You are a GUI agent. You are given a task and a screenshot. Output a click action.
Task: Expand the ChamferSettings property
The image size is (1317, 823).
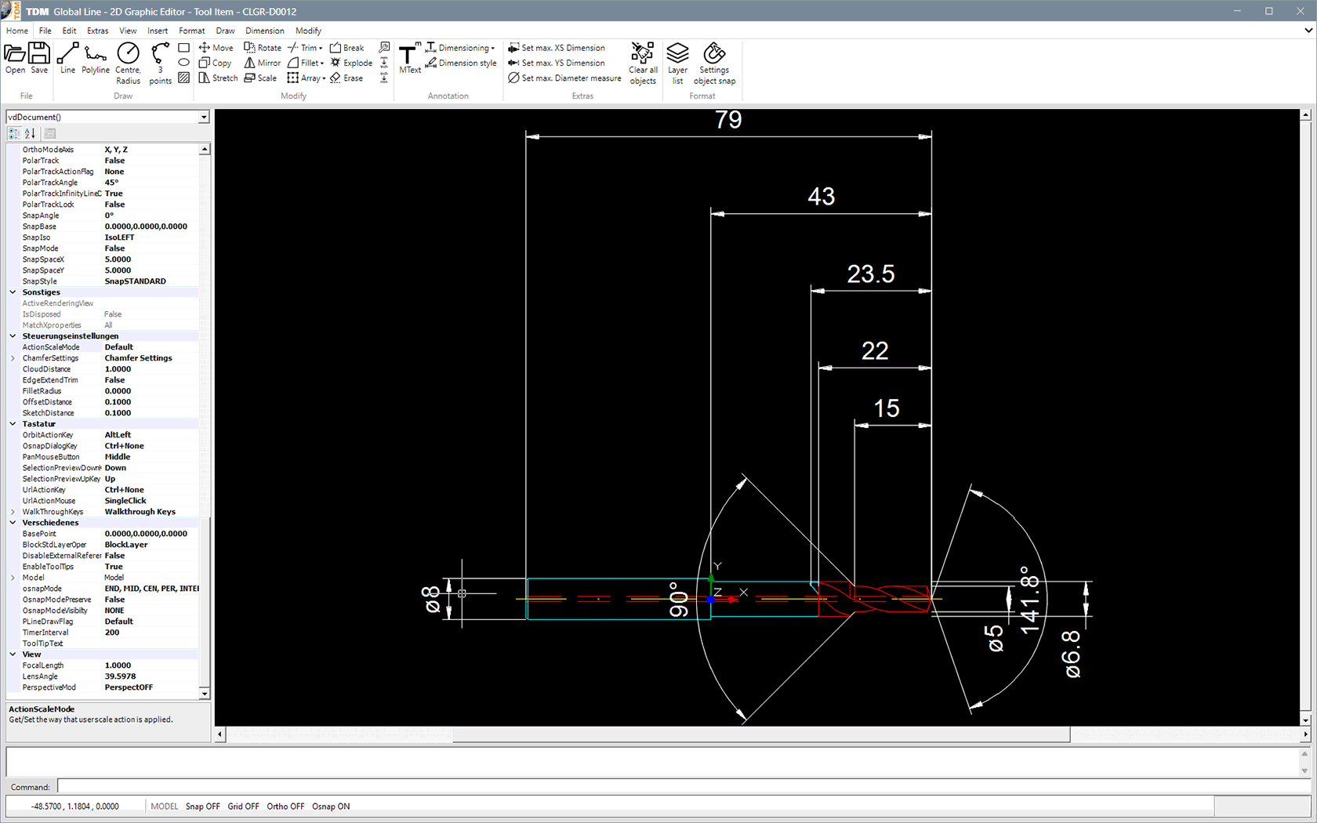point(13,358)
